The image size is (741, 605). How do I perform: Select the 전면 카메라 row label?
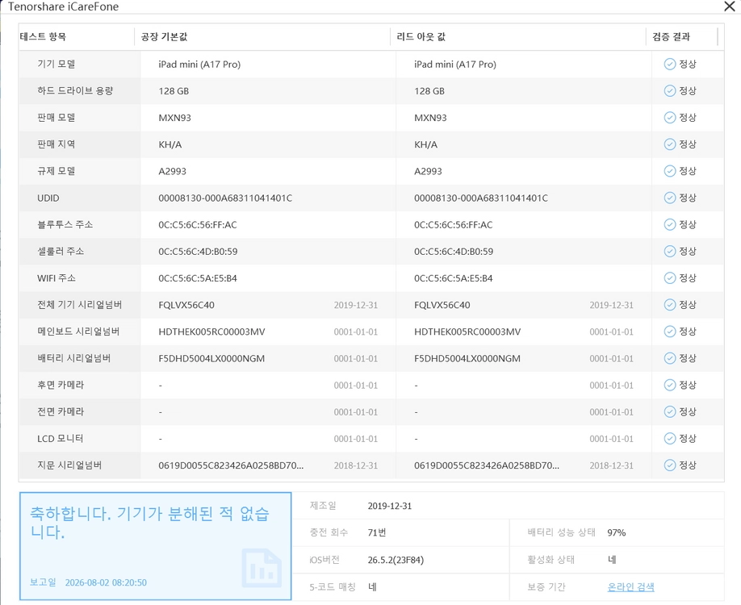tap(61, 412)
